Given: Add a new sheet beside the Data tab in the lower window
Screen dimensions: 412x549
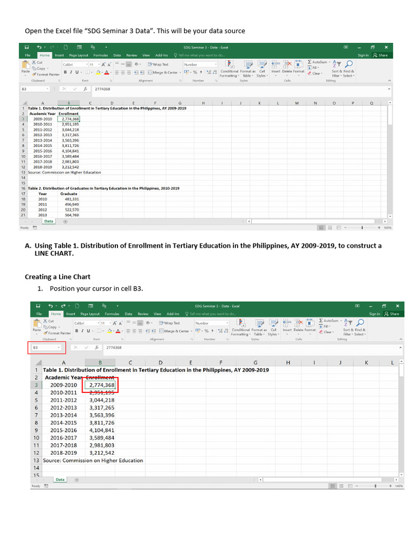Looking at the screenshot, I should click(76, 479).
